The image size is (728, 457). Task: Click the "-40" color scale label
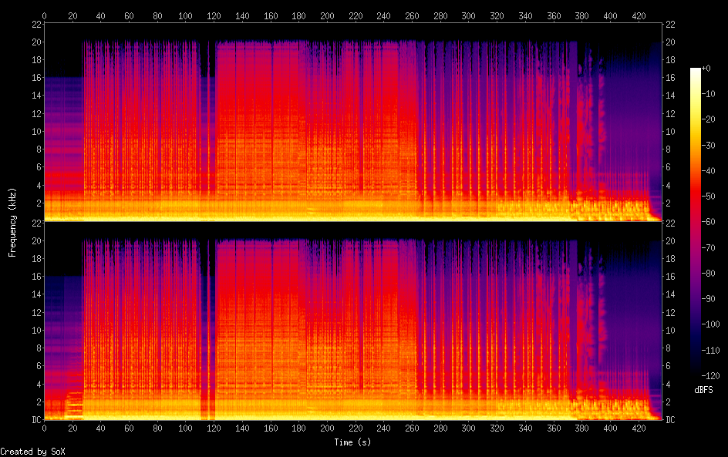(708, 171)
